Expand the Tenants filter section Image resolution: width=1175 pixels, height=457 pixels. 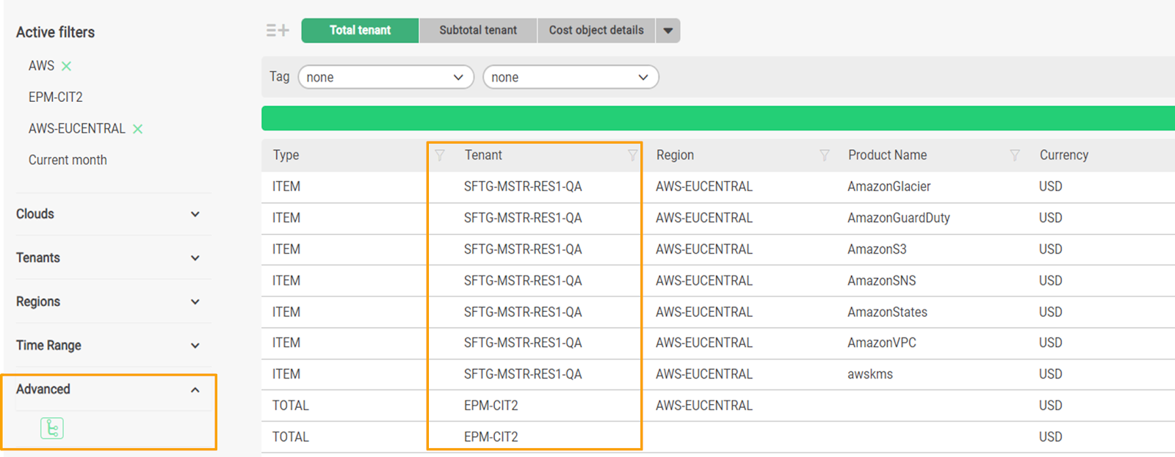[x=195, y=258]
